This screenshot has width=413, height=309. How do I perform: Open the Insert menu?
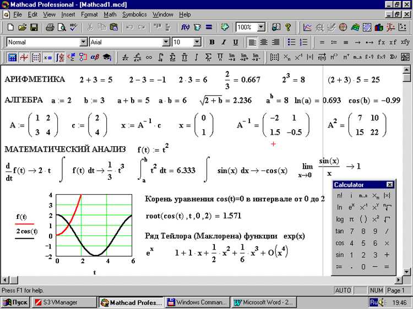click(x=68, y=14)
